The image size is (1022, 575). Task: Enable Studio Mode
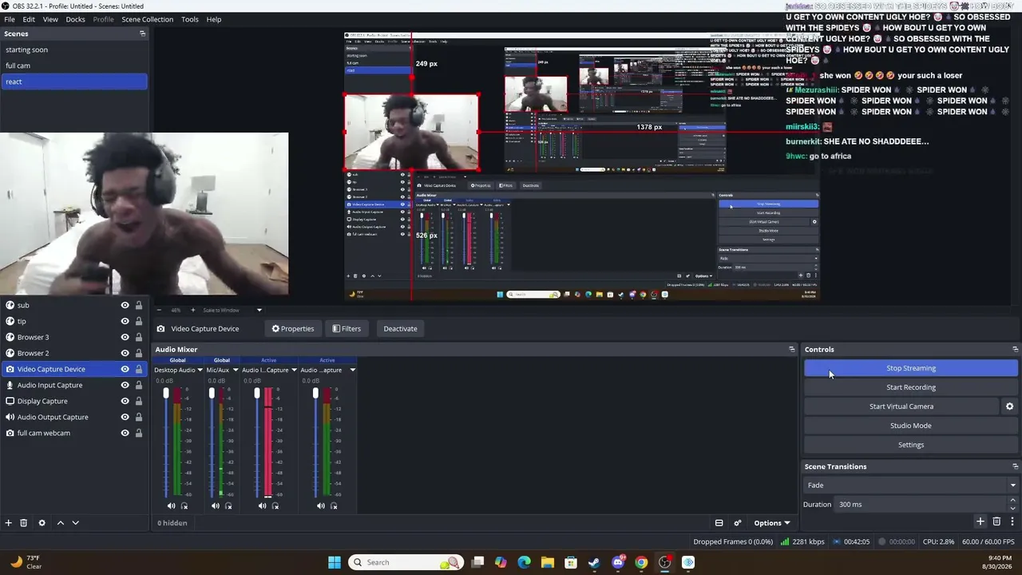[911, 426]
